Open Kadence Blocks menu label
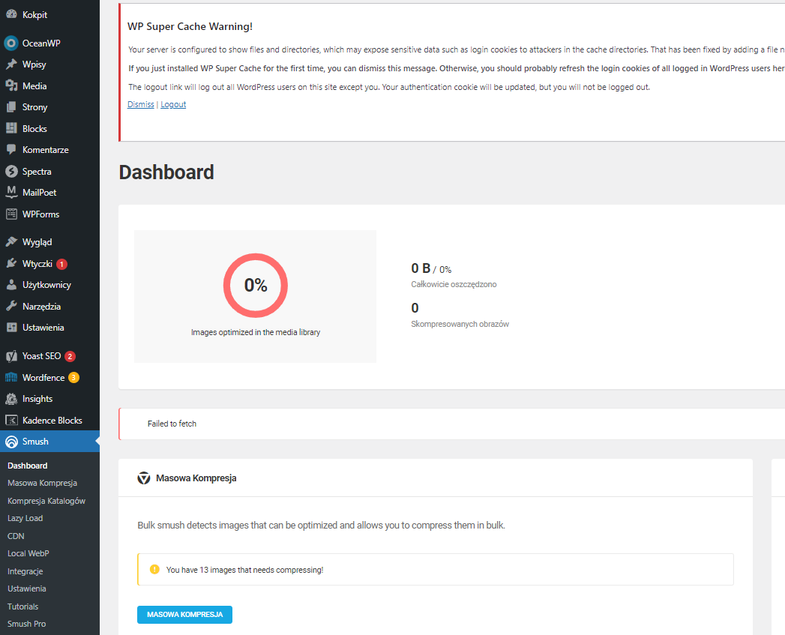The image size is (785, 635). 52,420
